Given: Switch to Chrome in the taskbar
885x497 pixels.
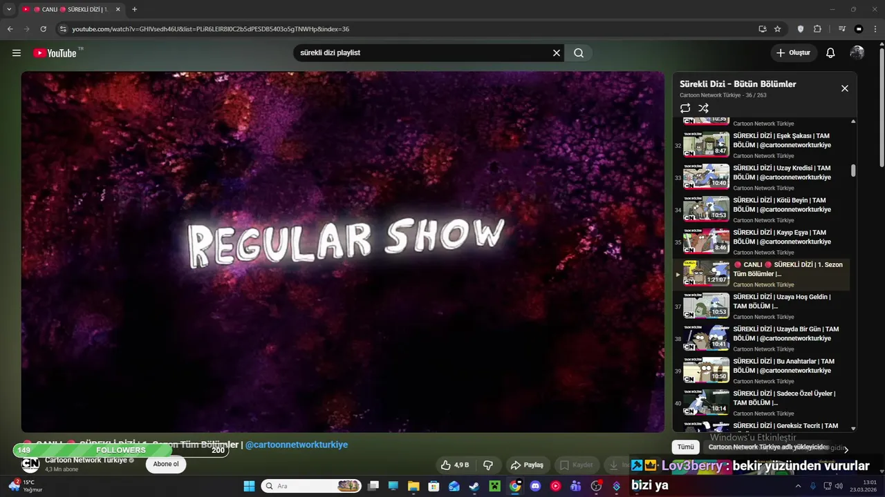Looking at the screenshot, I should tap(515, 486).
